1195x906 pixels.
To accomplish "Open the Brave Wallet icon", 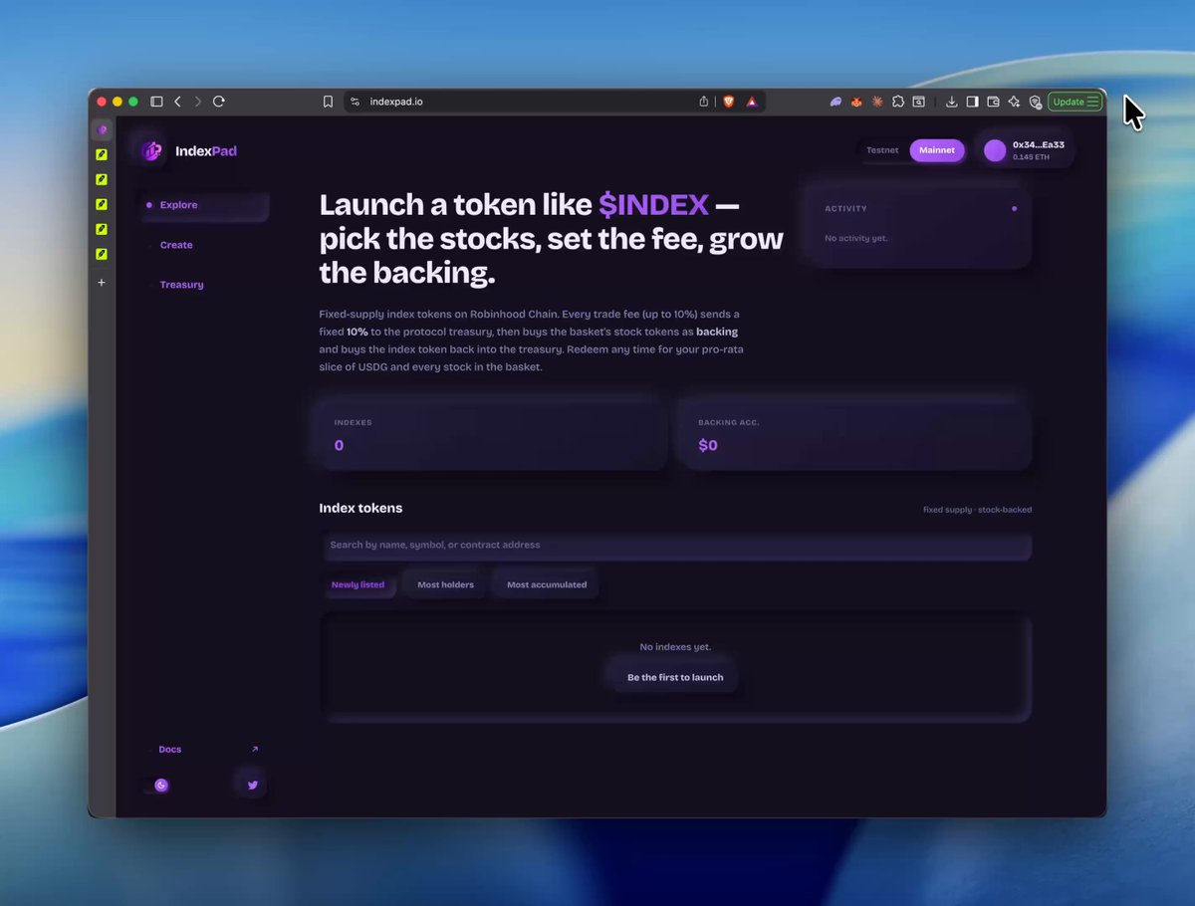I will (x=993, y=102).
